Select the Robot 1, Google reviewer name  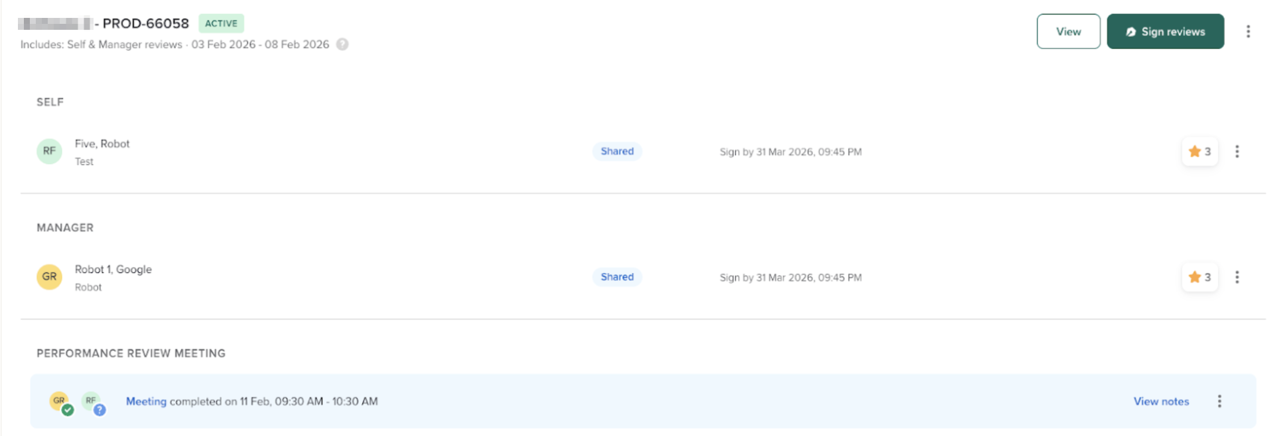pyautogui.click(x=113, y=270)
